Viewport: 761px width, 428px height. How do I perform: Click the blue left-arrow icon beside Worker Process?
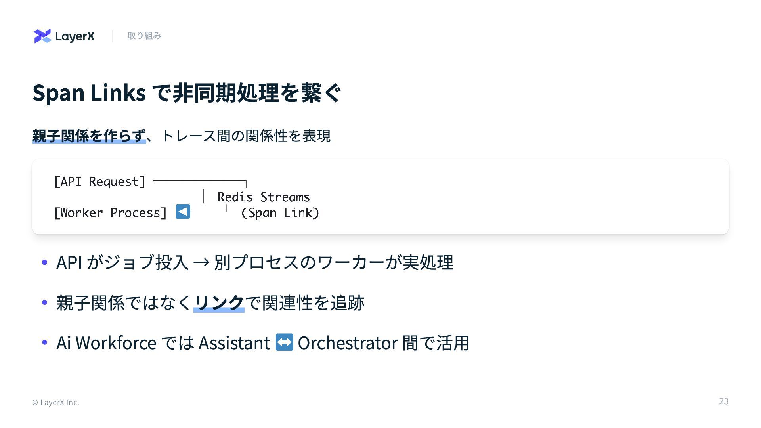pos(183,212)
